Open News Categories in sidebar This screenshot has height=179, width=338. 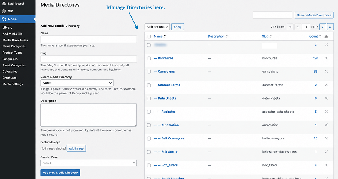(14, 46)
